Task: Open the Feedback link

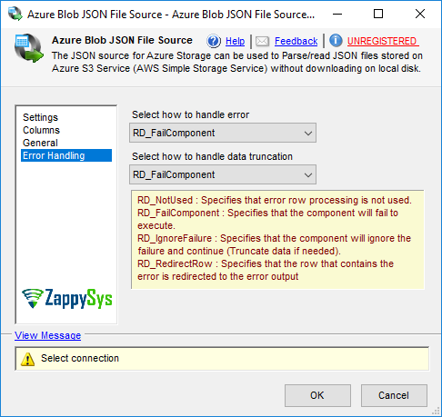Action: (296, 41)
